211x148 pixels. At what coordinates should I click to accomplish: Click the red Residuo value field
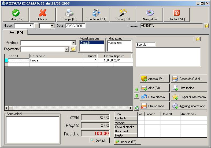point(95,133)
